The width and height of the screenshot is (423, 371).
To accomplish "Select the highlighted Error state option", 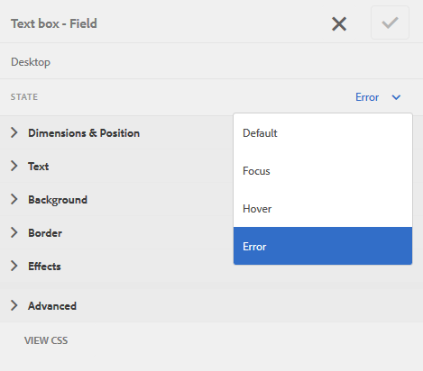I will coord(323,246).
